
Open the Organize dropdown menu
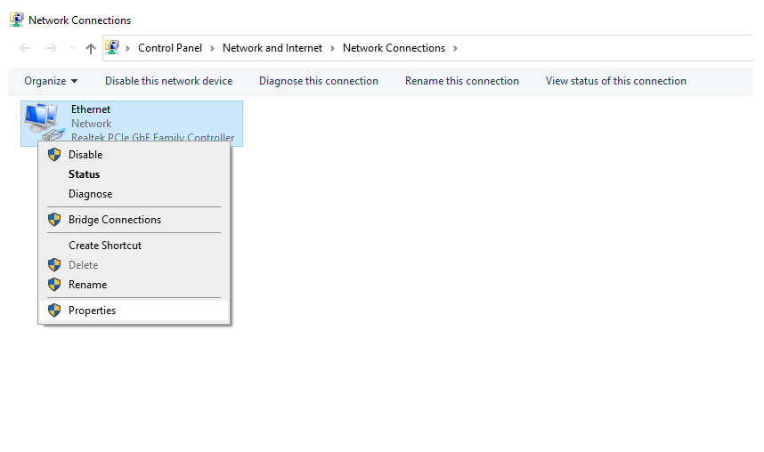[51, 81]
